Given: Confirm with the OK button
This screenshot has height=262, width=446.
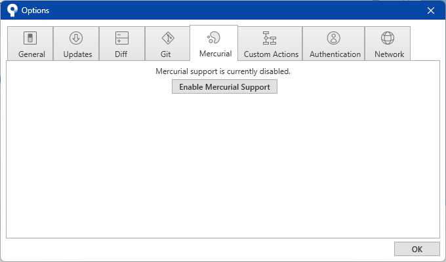Looking at the screenshot, I should point(416,249).
